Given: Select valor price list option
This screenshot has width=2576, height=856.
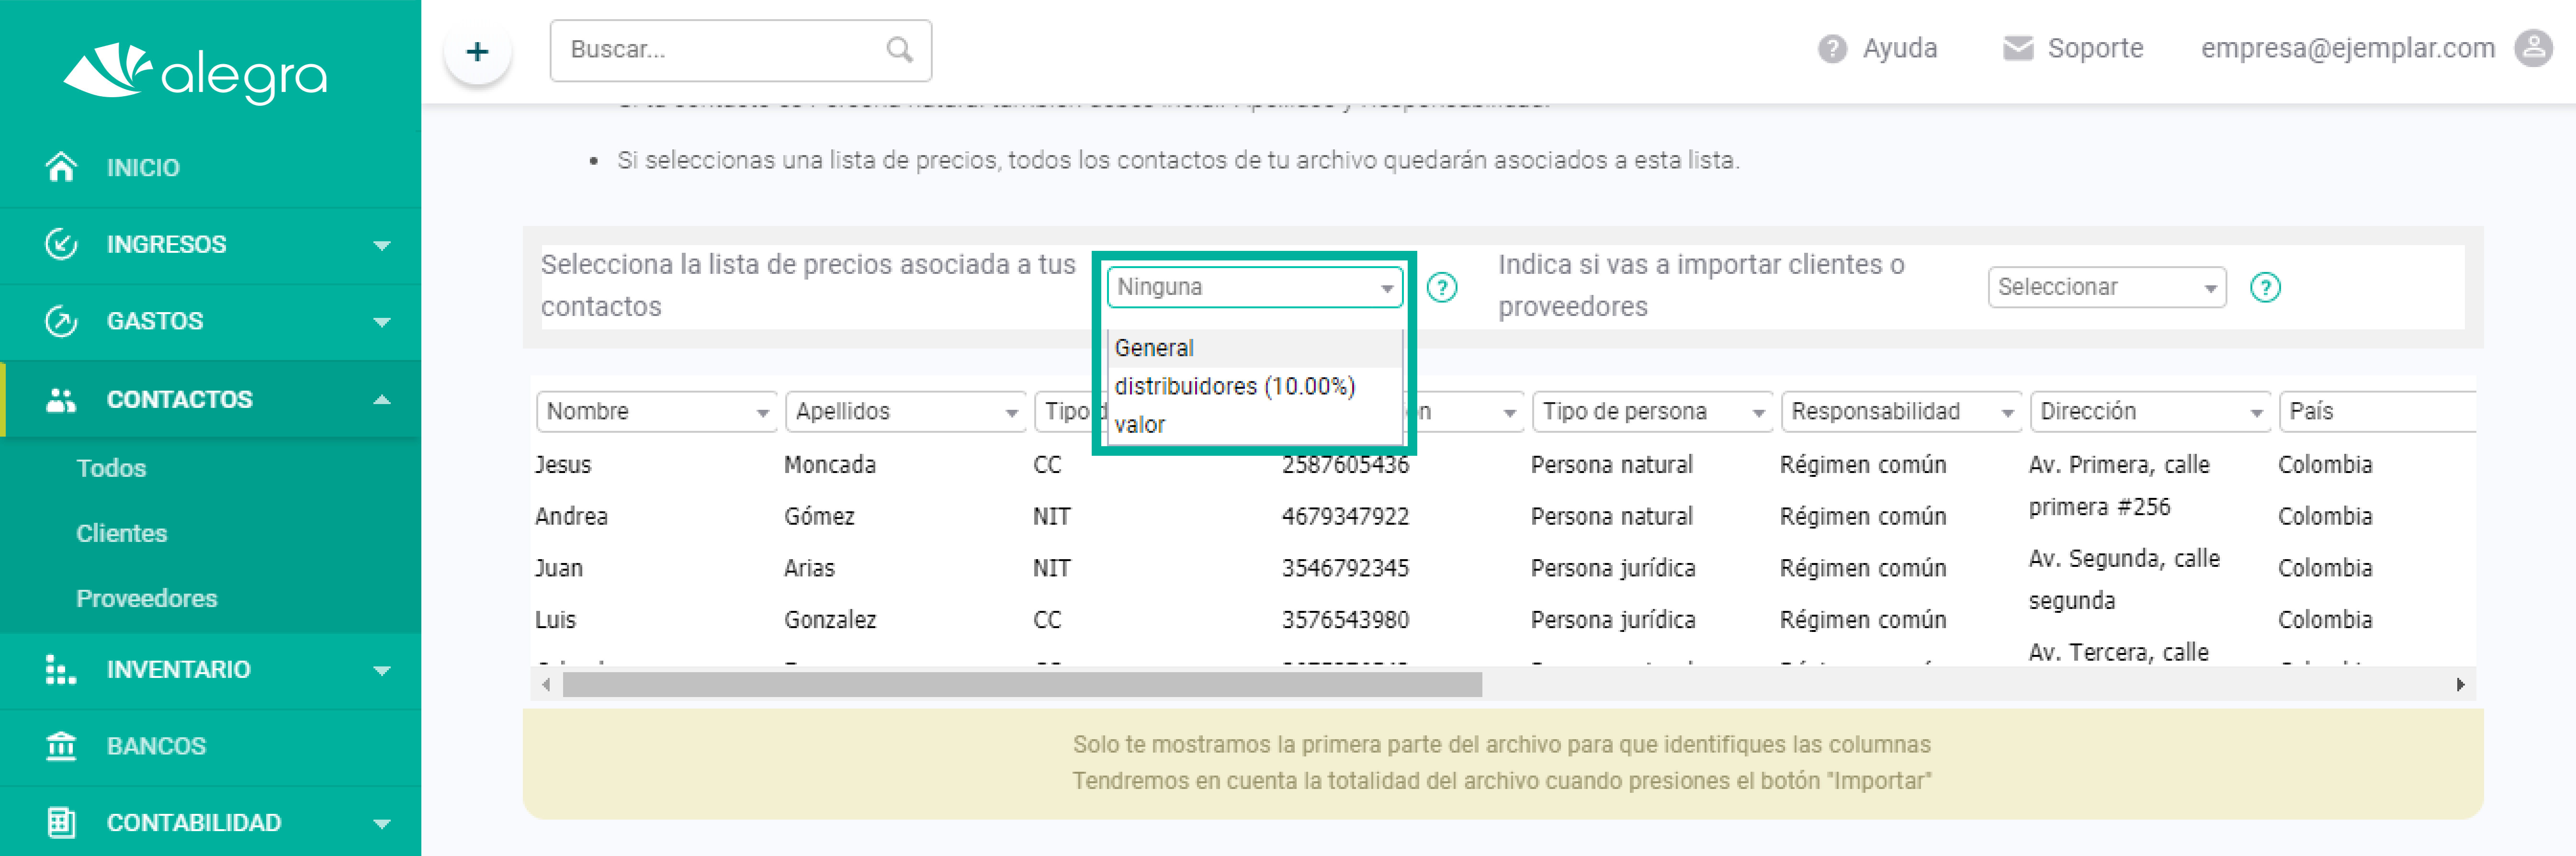Looking at the screenshot, I should click(1255, 424).
